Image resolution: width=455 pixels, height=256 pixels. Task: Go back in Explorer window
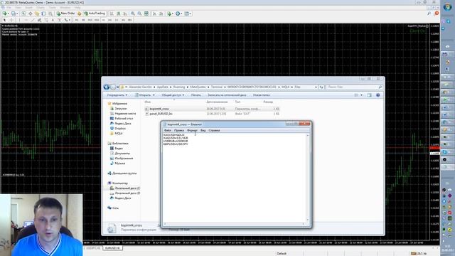(x=107, y=87)
